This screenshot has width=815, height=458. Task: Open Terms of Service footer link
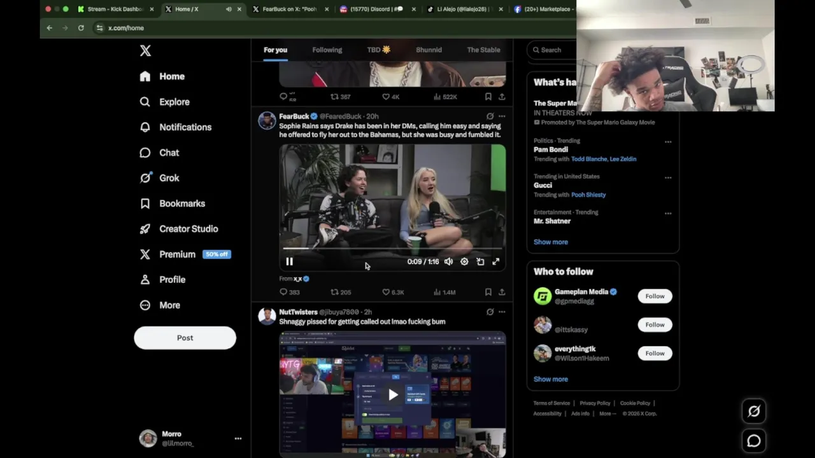click(x=551, y=403)
